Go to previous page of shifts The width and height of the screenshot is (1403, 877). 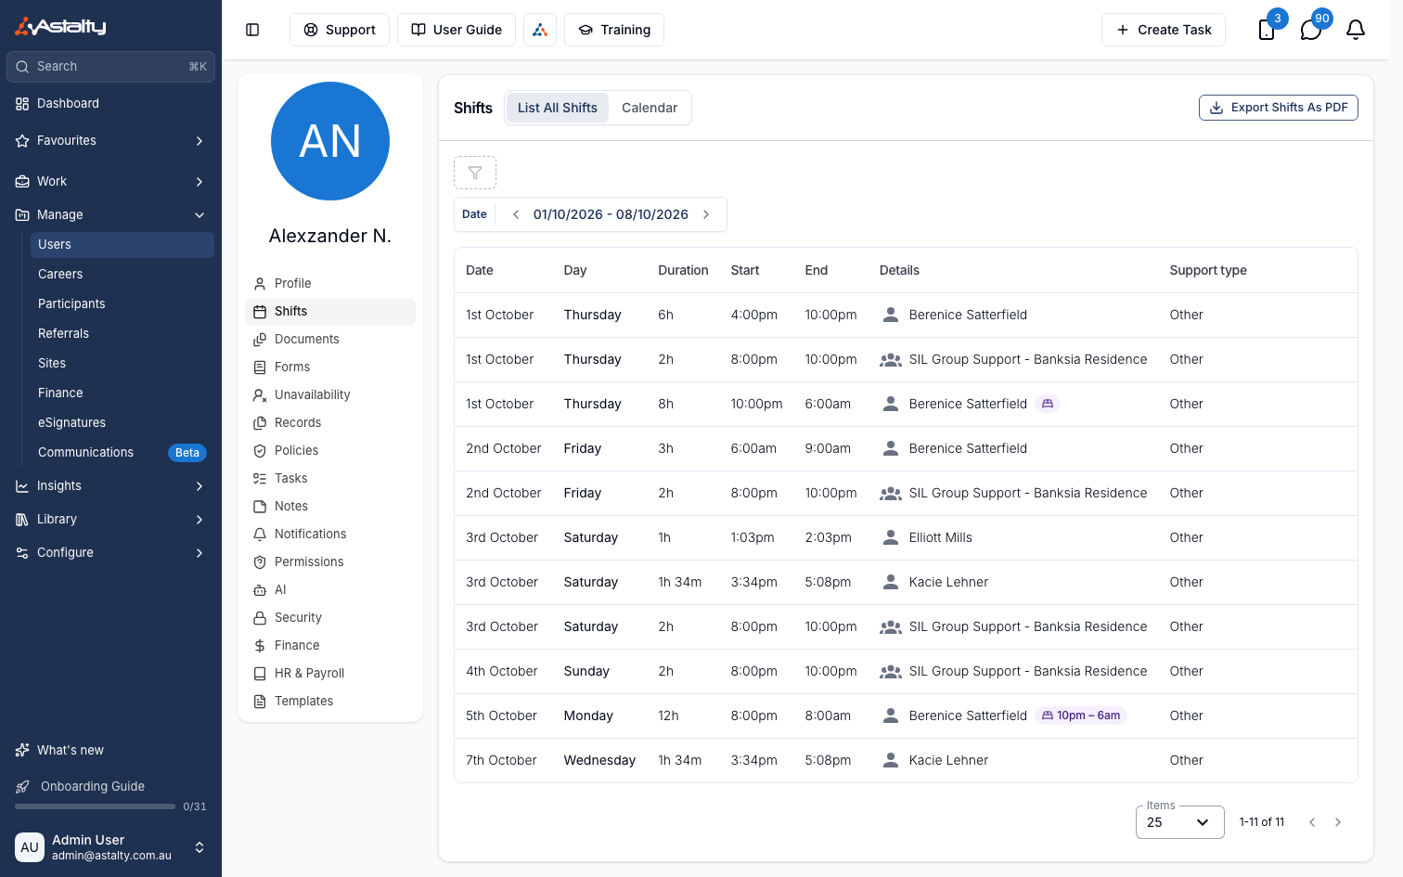click(x=1312, y=822)
